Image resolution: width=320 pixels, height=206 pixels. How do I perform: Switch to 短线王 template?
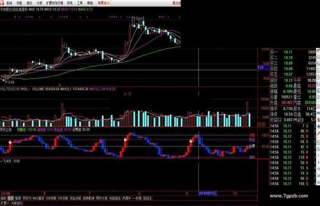tap(147, 198)
